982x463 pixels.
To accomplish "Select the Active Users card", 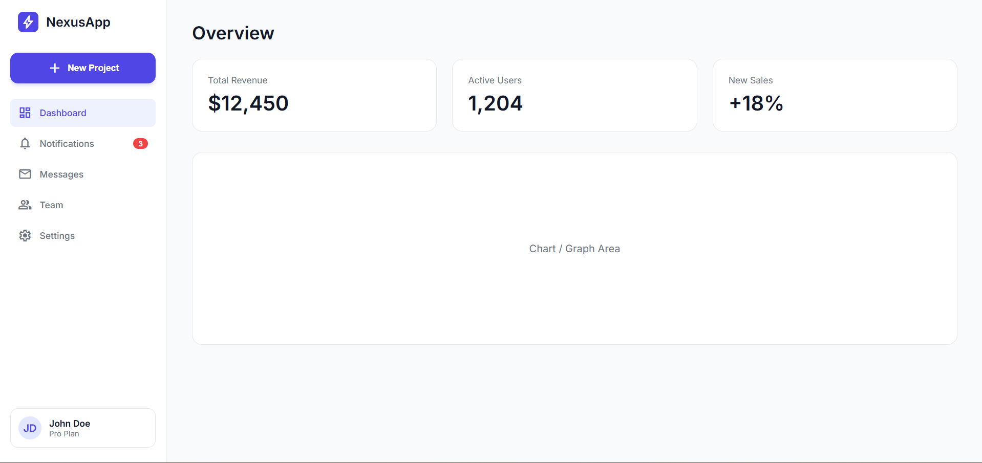I will (574, 95).
